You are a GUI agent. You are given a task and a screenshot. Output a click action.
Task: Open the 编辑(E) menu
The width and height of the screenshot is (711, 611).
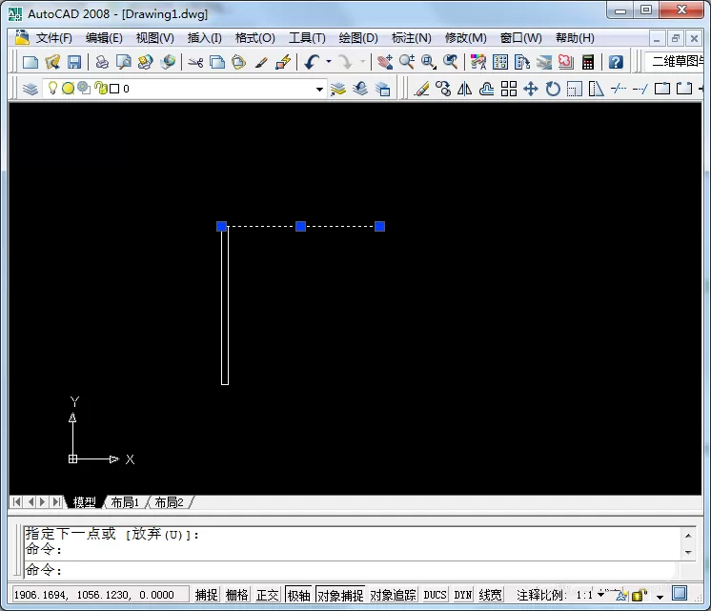point(104,38)
